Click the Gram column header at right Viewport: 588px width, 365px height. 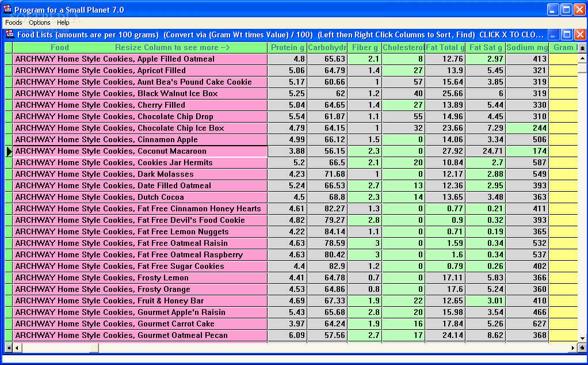(x=564, y=48)
